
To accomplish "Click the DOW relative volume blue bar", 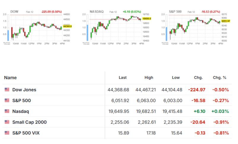I will point(8,35).
